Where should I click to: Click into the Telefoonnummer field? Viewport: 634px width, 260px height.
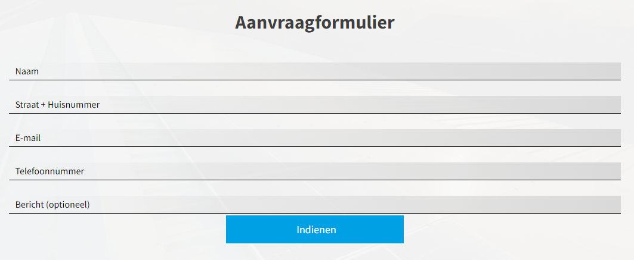pos(314,171)
